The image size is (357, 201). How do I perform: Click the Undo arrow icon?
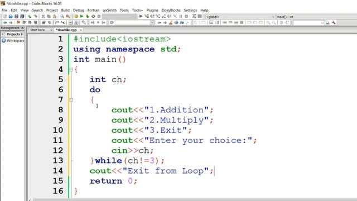click(30, 16)
